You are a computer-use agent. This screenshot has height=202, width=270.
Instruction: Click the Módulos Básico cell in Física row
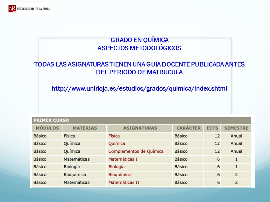pos(47,136)
